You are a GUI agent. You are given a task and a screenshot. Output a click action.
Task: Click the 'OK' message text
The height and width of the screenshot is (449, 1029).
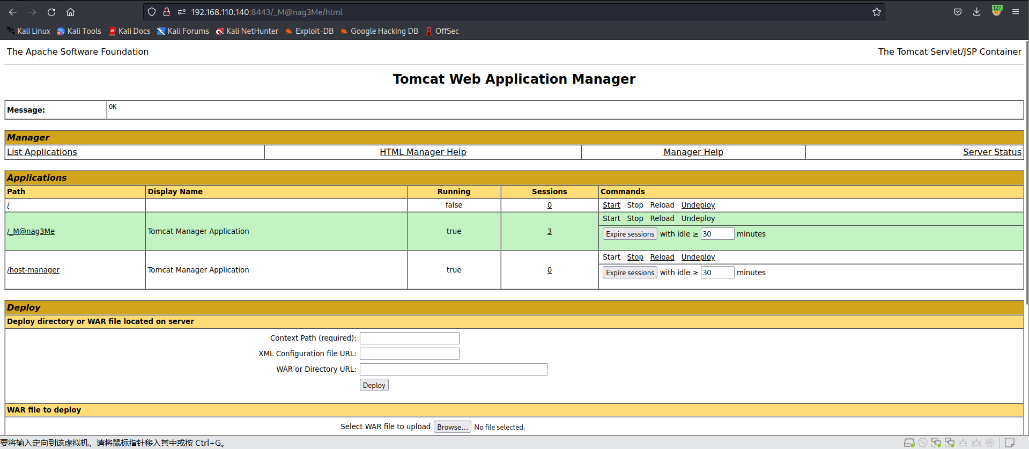pos(113,107)
